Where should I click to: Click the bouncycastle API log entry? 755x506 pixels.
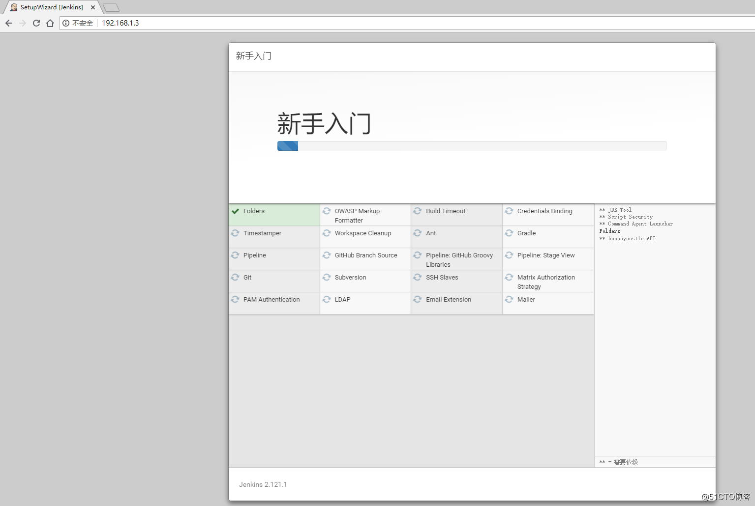627,238
